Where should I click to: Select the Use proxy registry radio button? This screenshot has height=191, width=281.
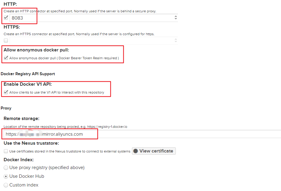point(6,168)
